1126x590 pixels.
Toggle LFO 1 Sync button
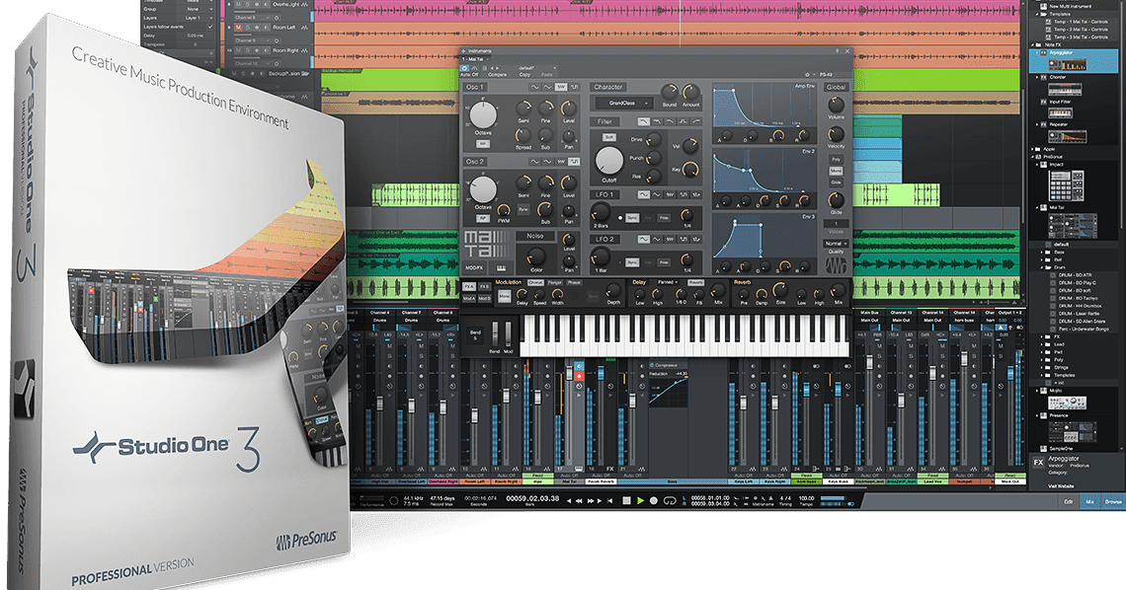tap(633, 218)
